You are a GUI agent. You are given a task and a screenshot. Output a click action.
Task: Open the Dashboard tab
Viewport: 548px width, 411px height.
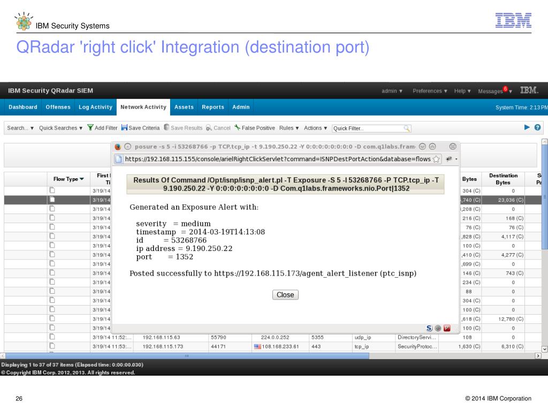coord(22,107)
